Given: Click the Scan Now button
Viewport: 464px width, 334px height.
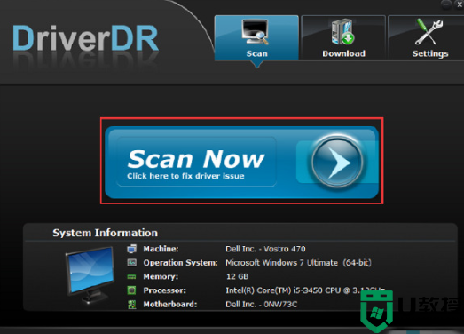Looking at the screenshot, I should pyautogui.click(x=242, y=163).
